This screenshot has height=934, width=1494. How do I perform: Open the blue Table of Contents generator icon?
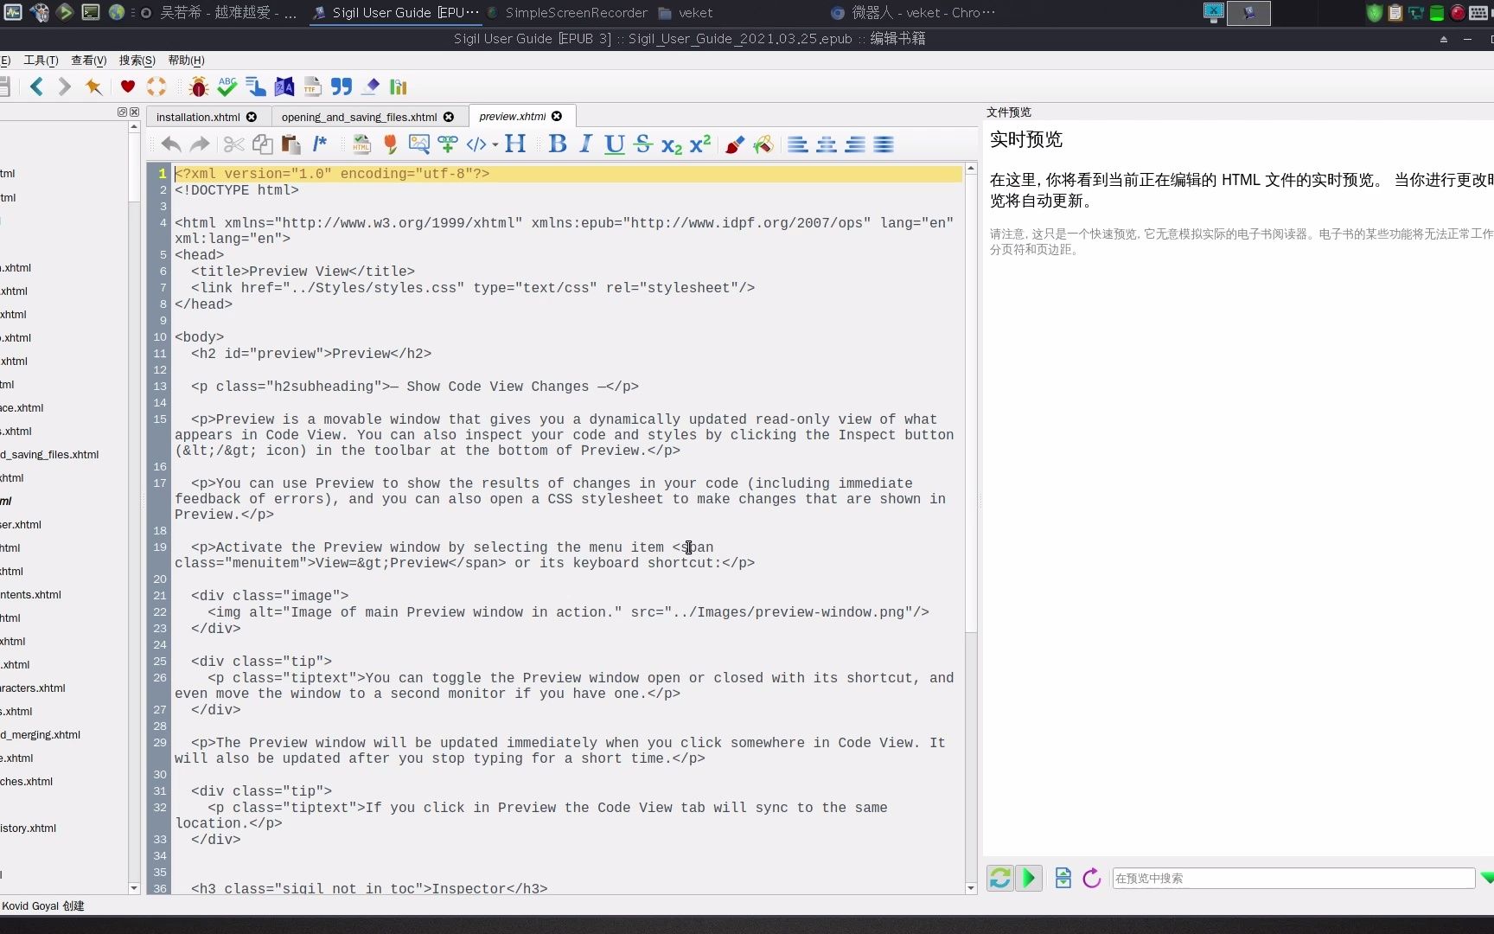[x=256, y=86]
